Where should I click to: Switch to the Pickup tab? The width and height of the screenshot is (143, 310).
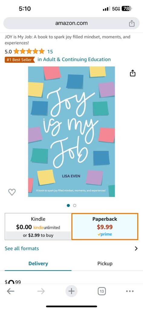pyautogui.click(x=105, y=264)
